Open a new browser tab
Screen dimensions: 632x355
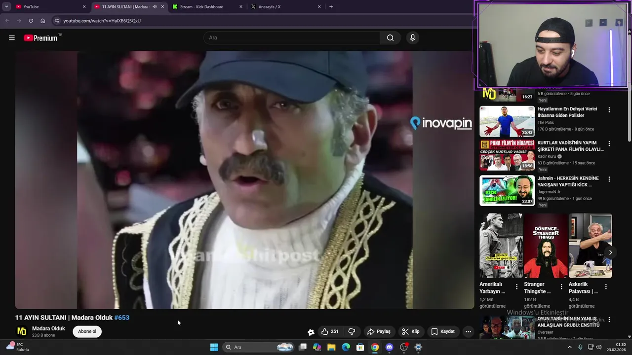pos(331,7)
